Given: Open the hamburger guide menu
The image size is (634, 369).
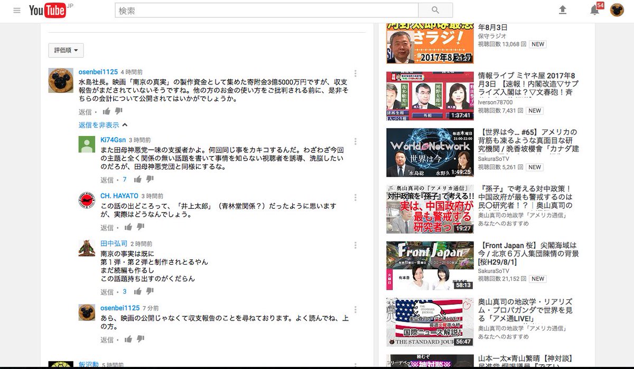Looking at the screenshot, I should (x=17, y=10).
